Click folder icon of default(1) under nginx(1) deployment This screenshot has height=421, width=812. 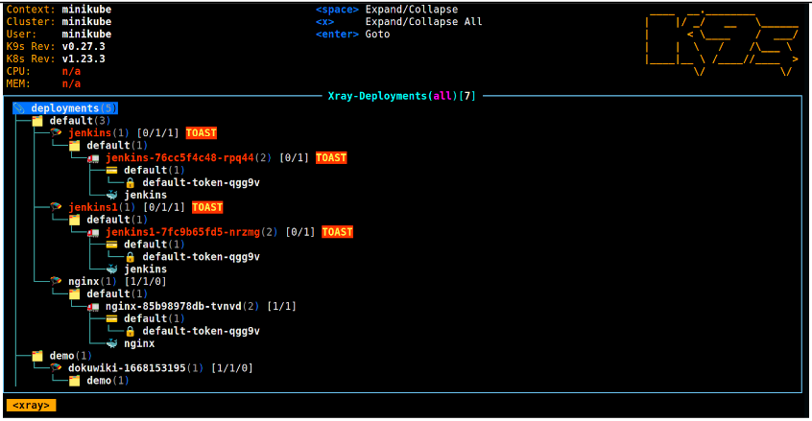coord(75,293)
